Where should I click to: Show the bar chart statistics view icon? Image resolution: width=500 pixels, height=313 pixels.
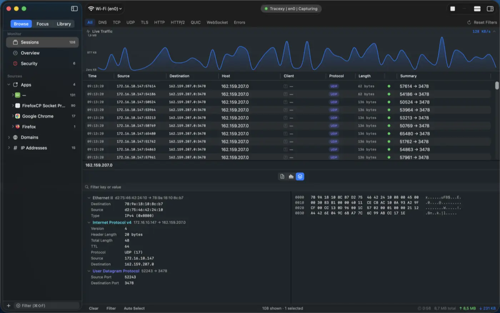tap(291, 176)
